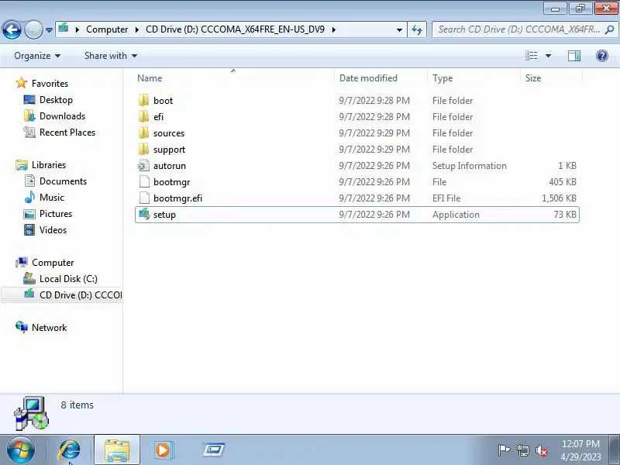
Task: Open Recent Places in Favorites
Action: (x=67, y=132)
